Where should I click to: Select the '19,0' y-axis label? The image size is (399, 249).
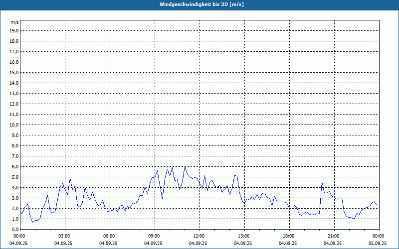[x=14, y=31]
